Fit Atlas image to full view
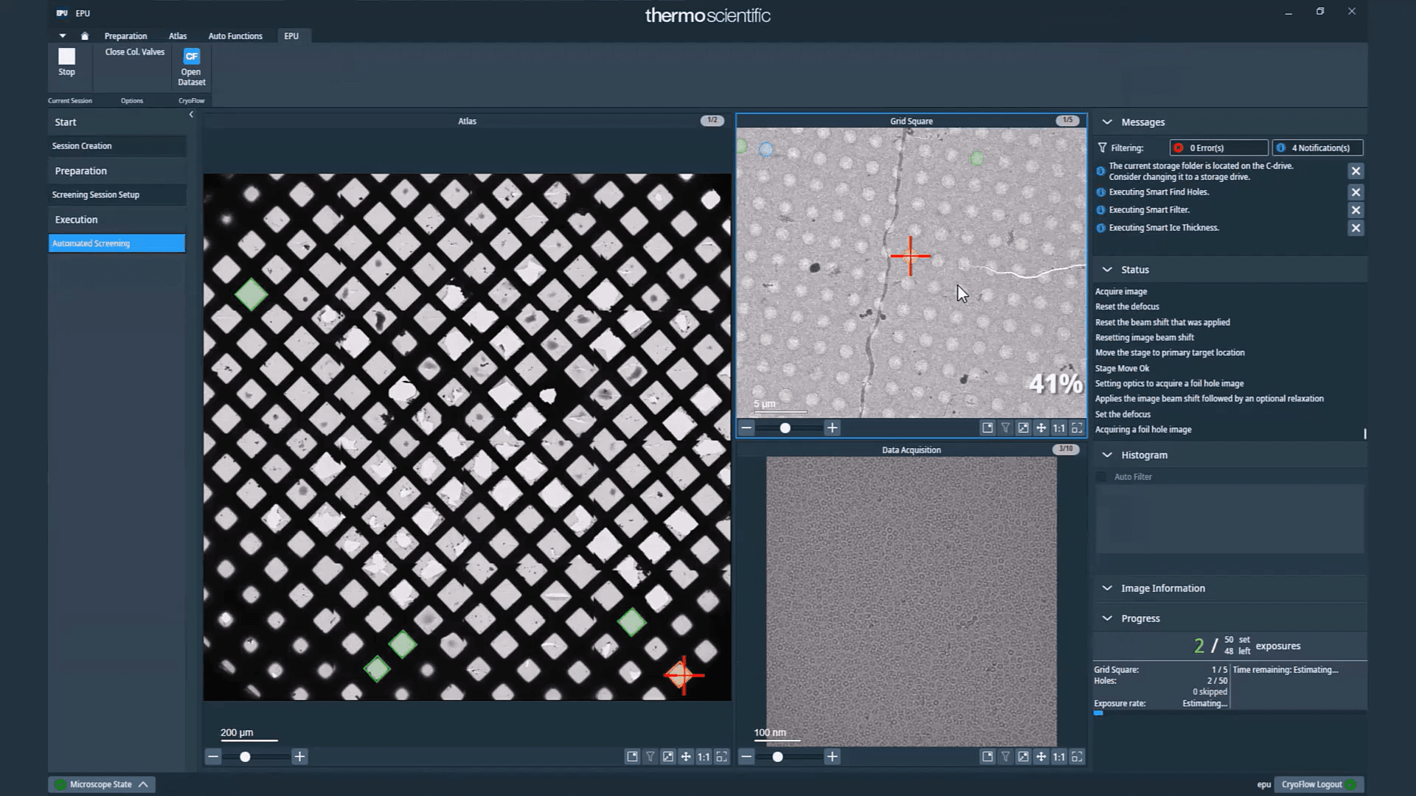The height and width of the screenshot is (796, 1416). click(x=721, y=756)
